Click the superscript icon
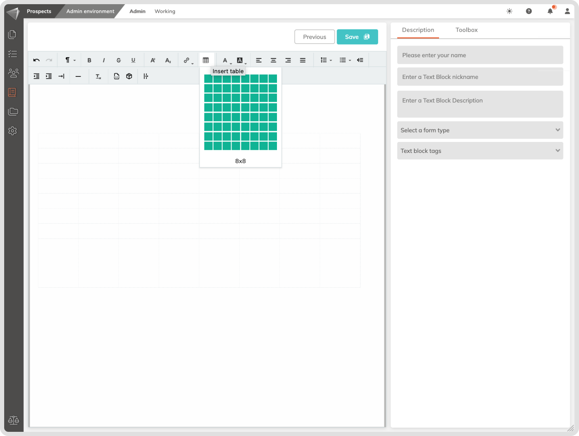 click(153, 60)
